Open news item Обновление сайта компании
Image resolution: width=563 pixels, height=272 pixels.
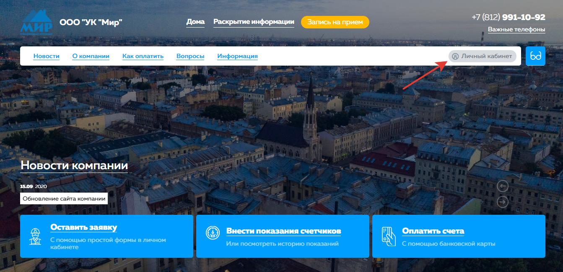pyautogui.click(x=64, y=198)
